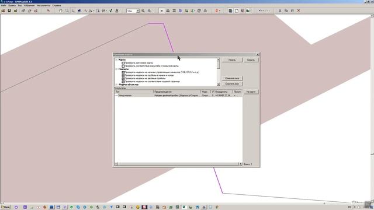Click results list horizontal scrollbar right arrow
Viewport: 374px width, 210px height.
(x=240, y=164)
